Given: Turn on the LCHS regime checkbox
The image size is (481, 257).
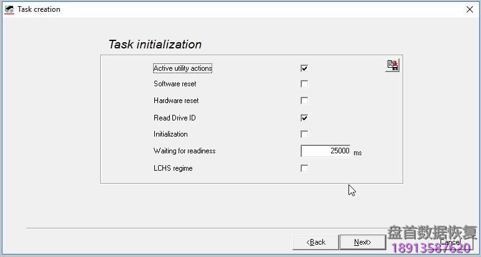Looking at the screenshot, I should coord(304,168).
